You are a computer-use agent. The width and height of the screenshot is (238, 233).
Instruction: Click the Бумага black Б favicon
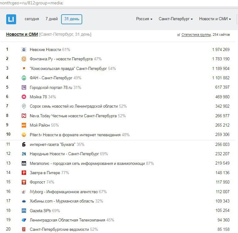24,144
